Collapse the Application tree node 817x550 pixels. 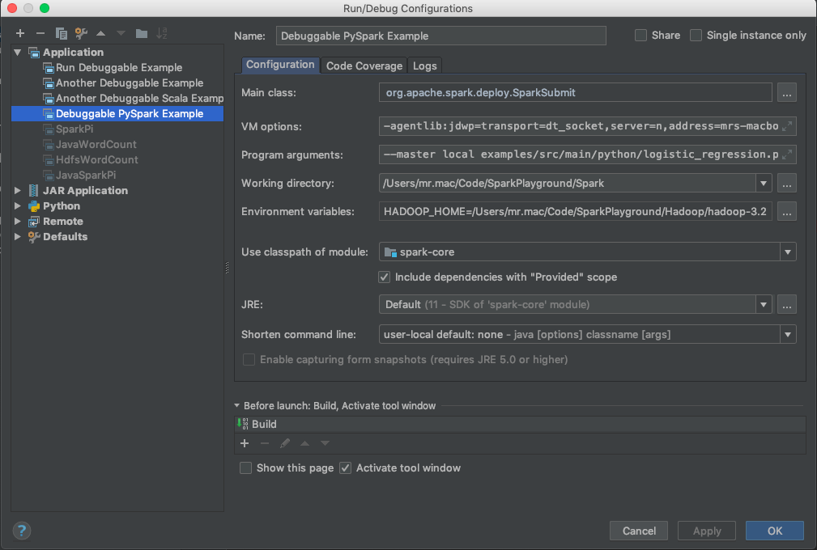pyautogui.click(x=18, y=52)
